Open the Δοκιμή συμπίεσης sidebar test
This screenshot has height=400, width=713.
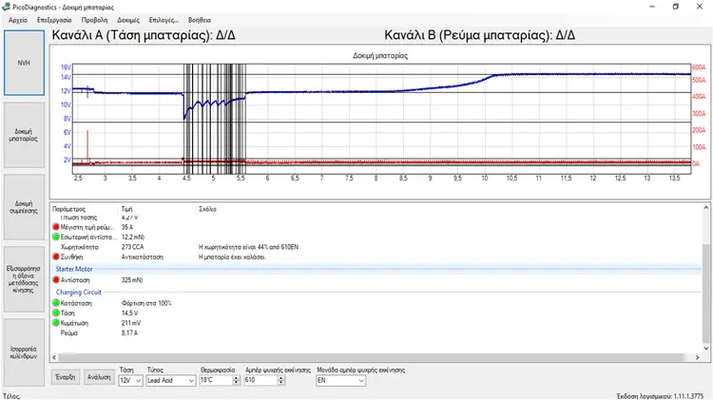click(24, 207)
